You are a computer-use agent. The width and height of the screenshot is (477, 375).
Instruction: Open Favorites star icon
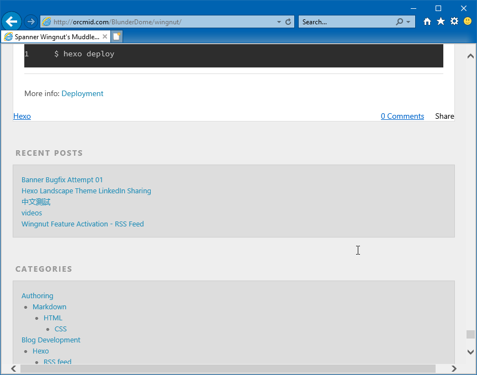tap(441, 22)
